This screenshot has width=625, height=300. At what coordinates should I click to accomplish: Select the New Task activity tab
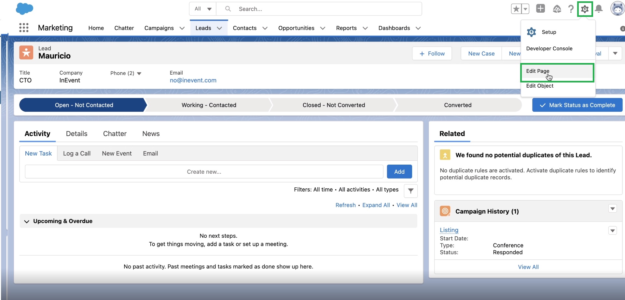pyautogui.click(x=38, y=154)
